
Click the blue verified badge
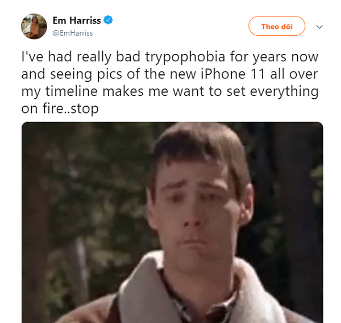pyautogui.click(x=108, y=20)
